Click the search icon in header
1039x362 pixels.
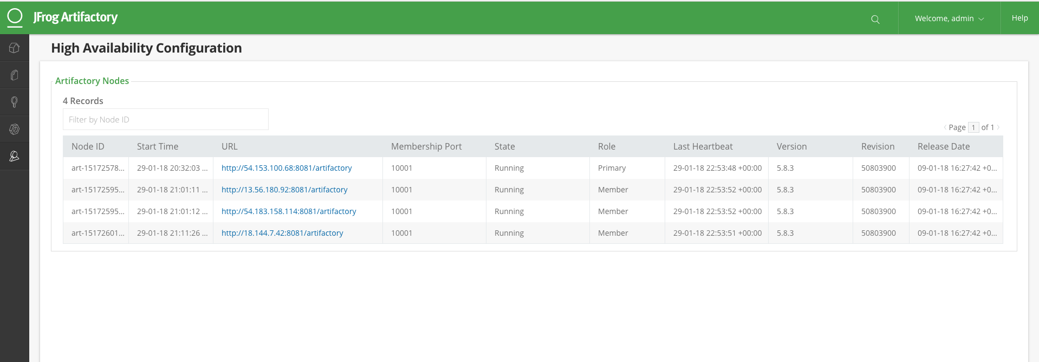coord(875,19)
